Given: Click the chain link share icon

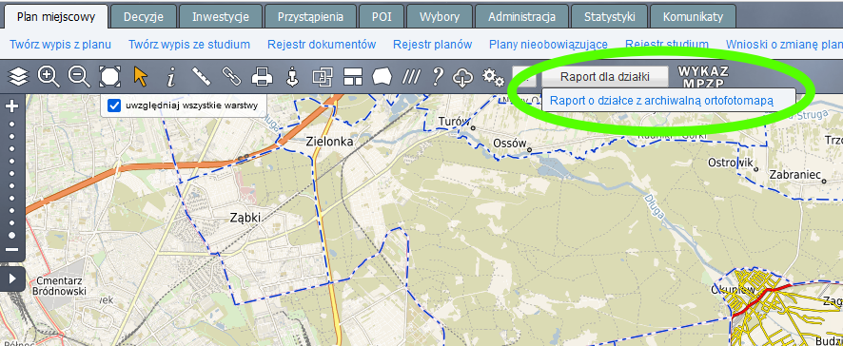Looking at the screenshot, I should pyautogui.click(x=232, y=77).
